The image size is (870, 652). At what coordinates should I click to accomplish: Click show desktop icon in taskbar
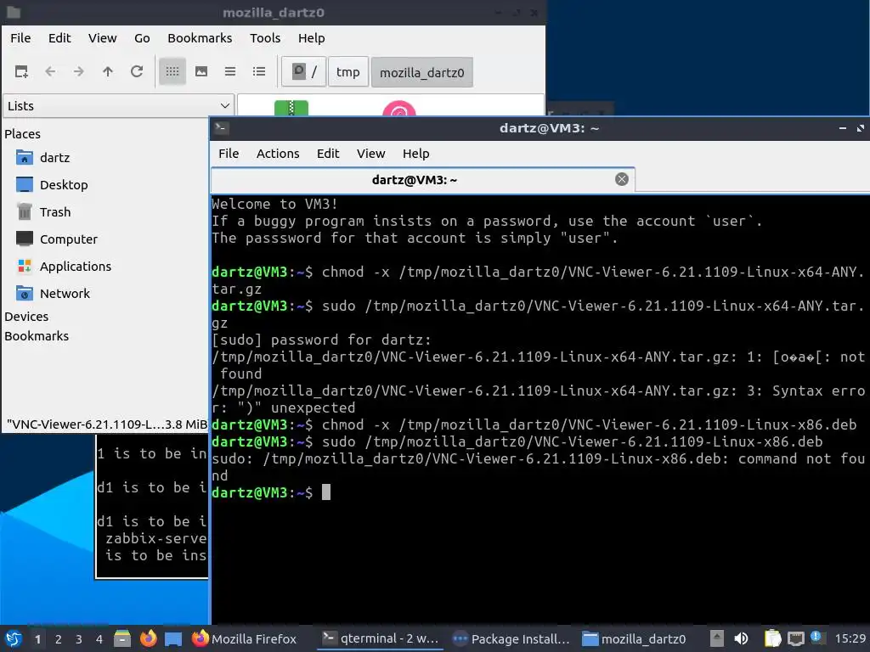click(x=173, y=639)
